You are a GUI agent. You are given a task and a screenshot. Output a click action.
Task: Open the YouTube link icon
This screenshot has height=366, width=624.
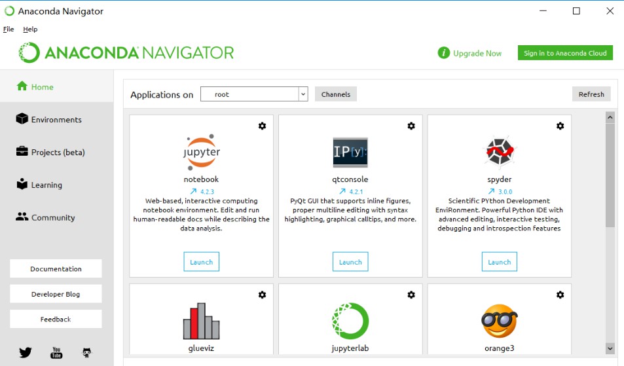(x=56, y=352)
